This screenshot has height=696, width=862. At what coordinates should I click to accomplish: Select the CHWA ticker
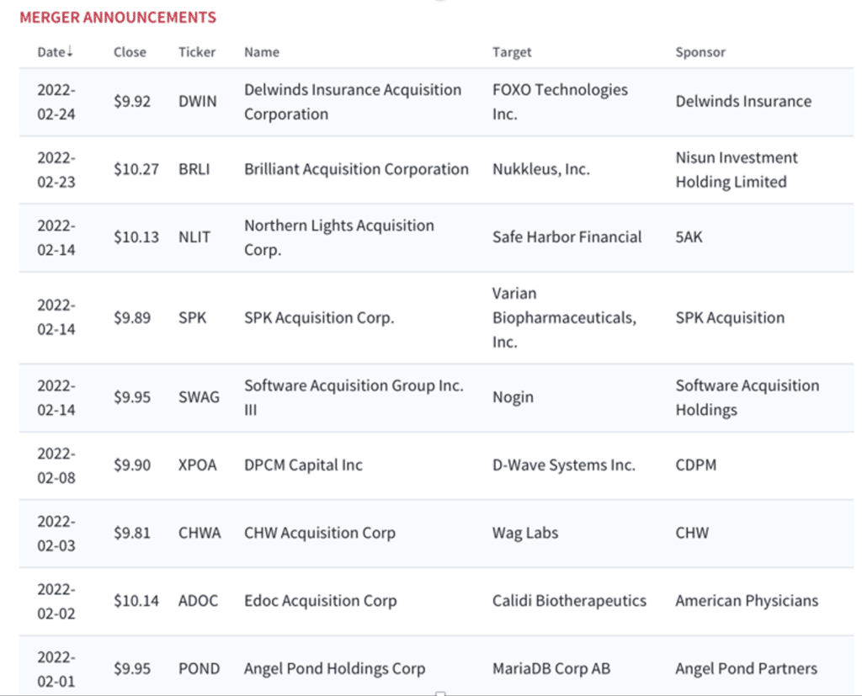[x=200, y=533]
